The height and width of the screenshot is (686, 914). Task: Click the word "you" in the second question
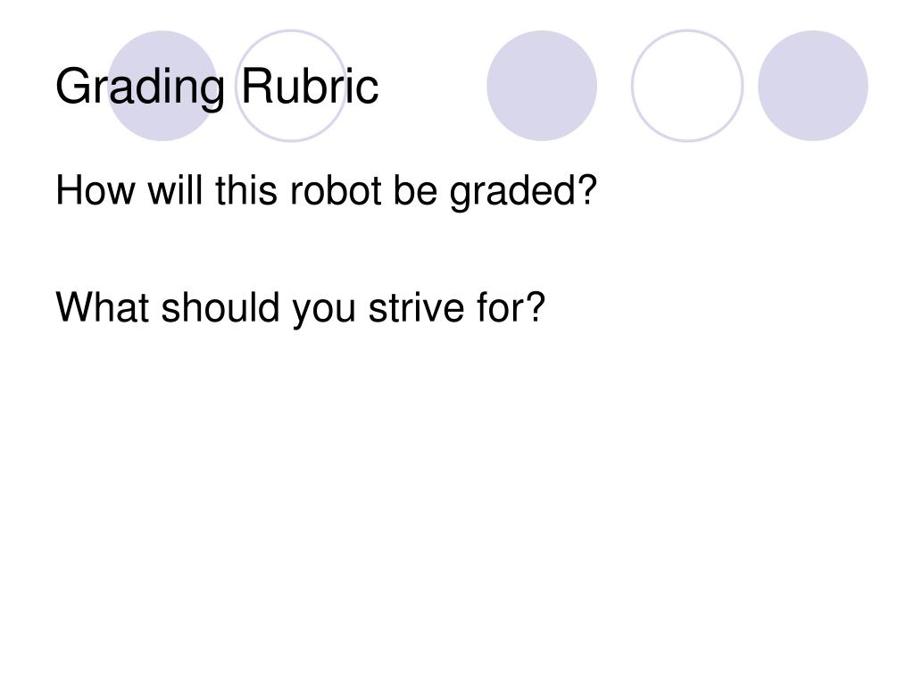(x=323, y=311)
